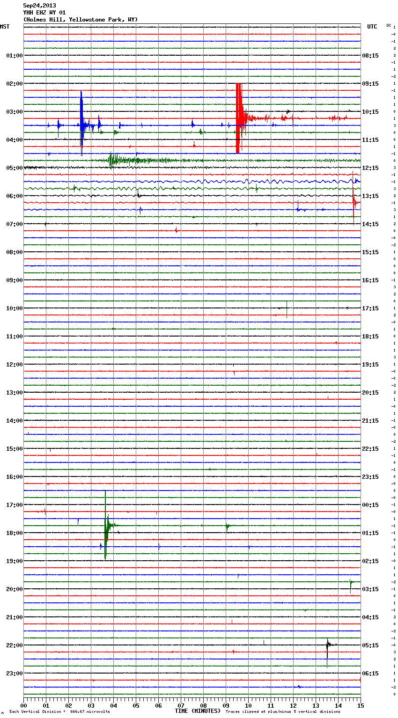Select the 16:00 MST time label

[15, 477]
